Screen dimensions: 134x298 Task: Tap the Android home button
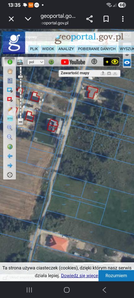click(x=67, y=290)
